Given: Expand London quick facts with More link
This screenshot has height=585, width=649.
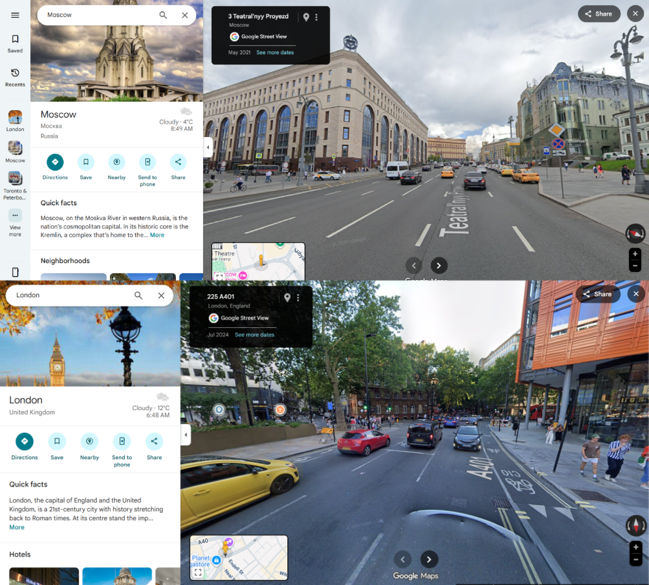Looking at the screenshot, I should coord(17,527).
